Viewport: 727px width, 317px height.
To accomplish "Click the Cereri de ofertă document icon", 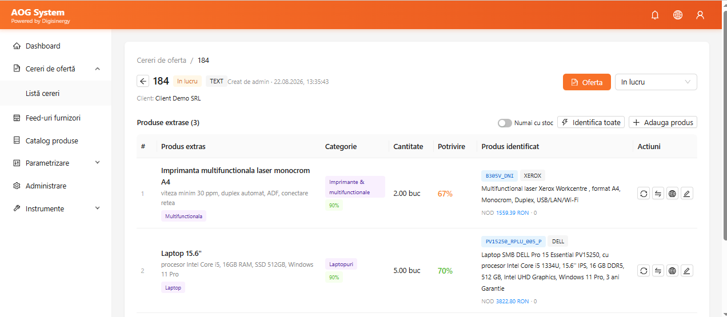I will click(17, 69).
